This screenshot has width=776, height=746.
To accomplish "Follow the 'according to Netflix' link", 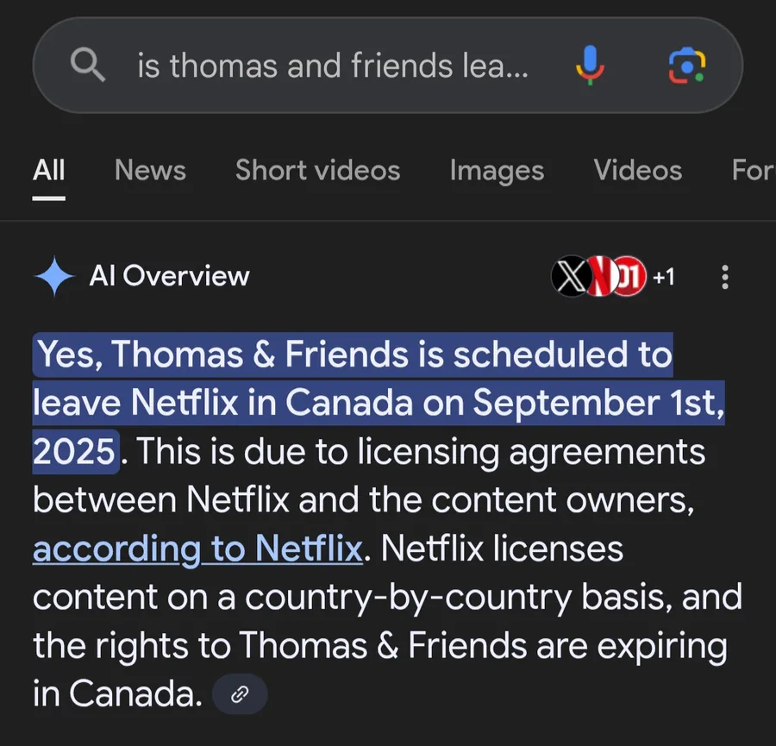I will tap(197, 549).
